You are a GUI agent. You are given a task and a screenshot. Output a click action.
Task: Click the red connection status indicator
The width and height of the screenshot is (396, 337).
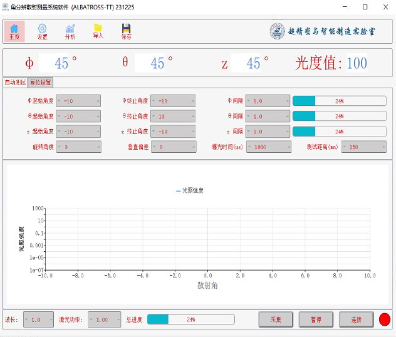(384, 319)
